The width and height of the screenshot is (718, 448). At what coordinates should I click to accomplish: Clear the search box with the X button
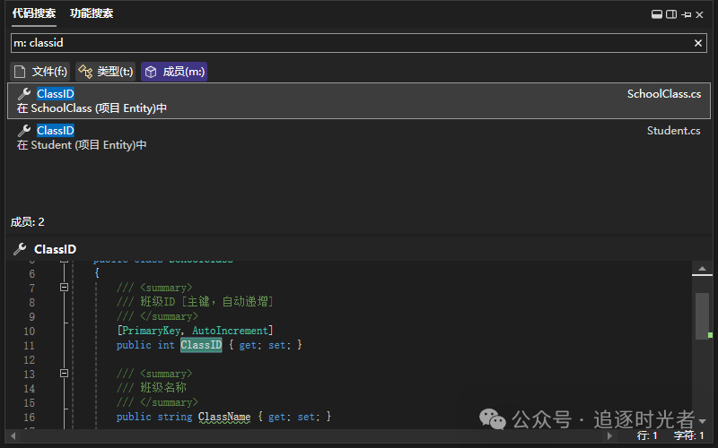pos(698,43)
